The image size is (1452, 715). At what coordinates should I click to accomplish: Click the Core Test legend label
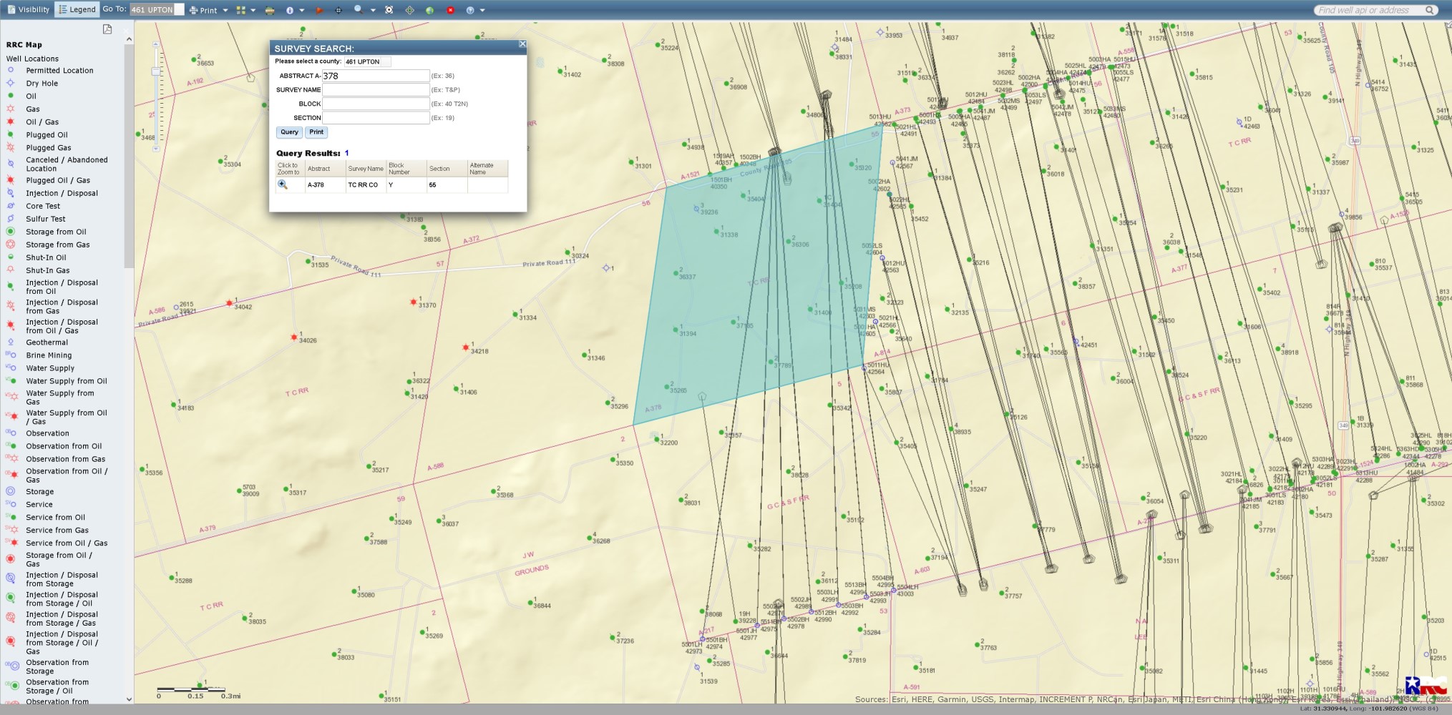point(43,206)
